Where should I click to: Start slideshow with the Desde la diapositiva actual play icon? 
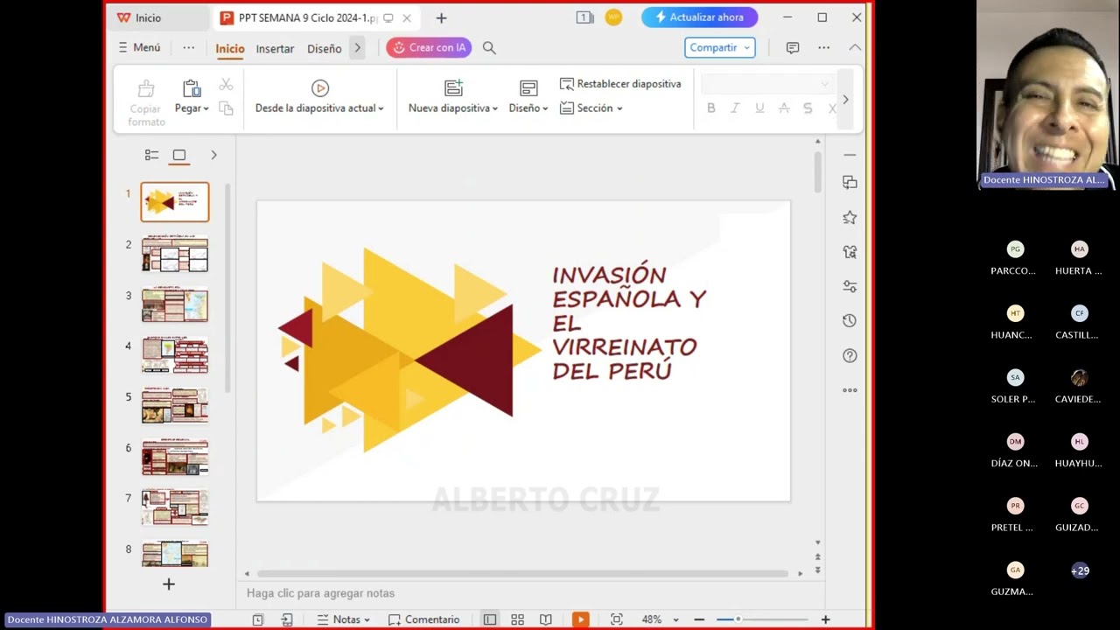pos(320,87)
